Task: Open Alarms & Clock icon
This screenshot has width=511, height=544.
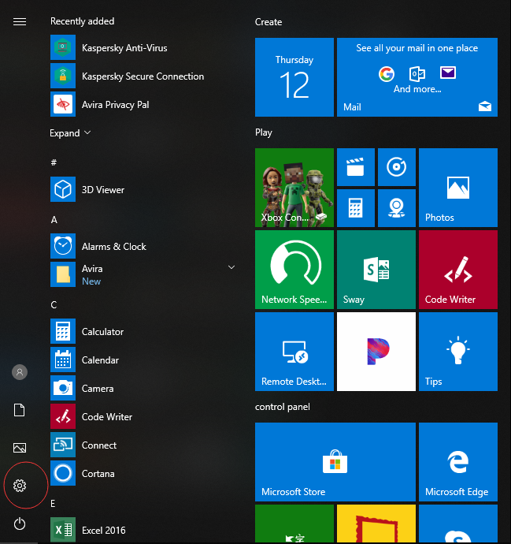Action: 63,246
